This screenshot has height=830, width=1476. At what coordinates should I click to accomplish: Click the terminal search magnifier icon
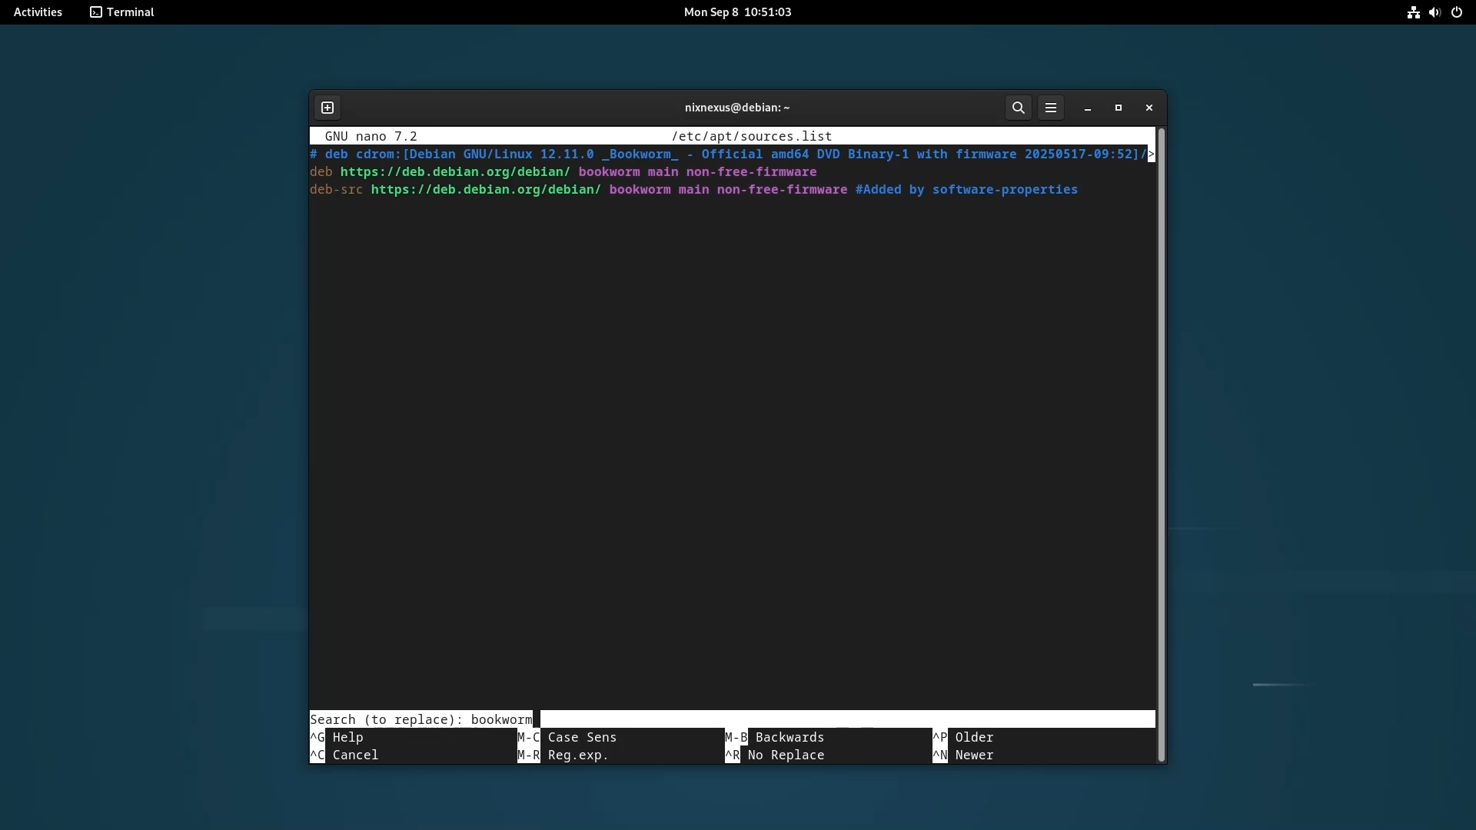1018,108
